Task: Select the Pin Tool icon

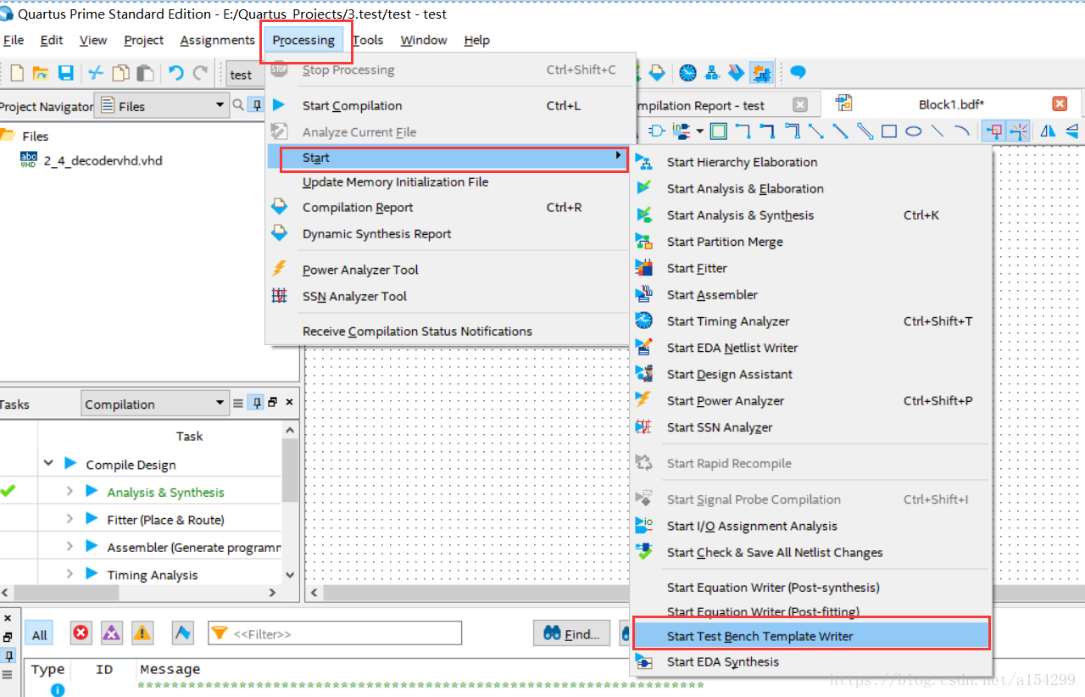Action: pos(681,131)
